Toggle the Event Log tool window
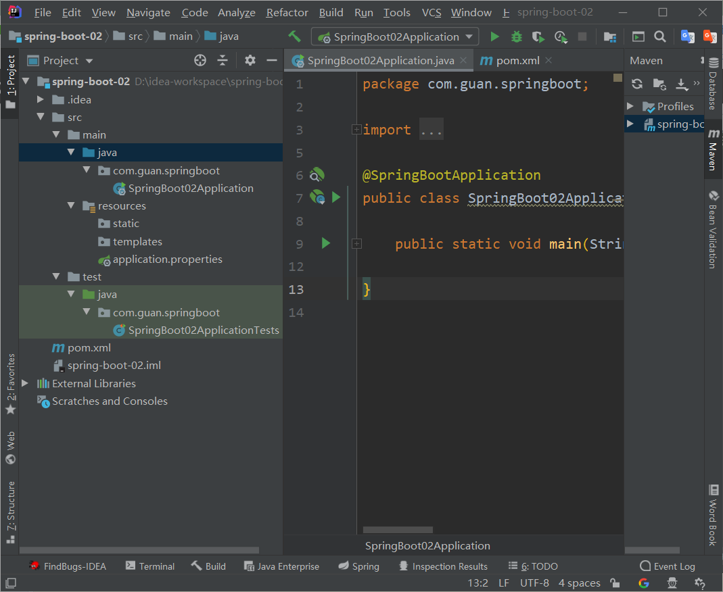The image size is (723, 592). click(668, 566)
